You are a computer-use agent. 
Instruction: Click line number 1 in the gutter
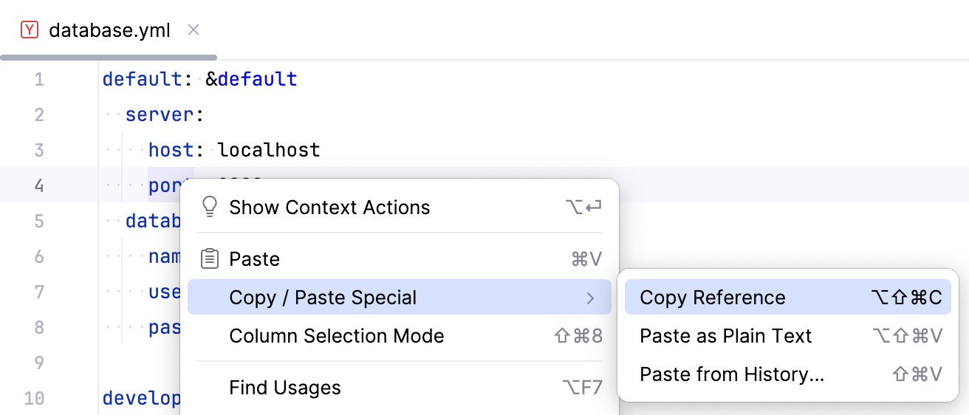click(39, 79)
